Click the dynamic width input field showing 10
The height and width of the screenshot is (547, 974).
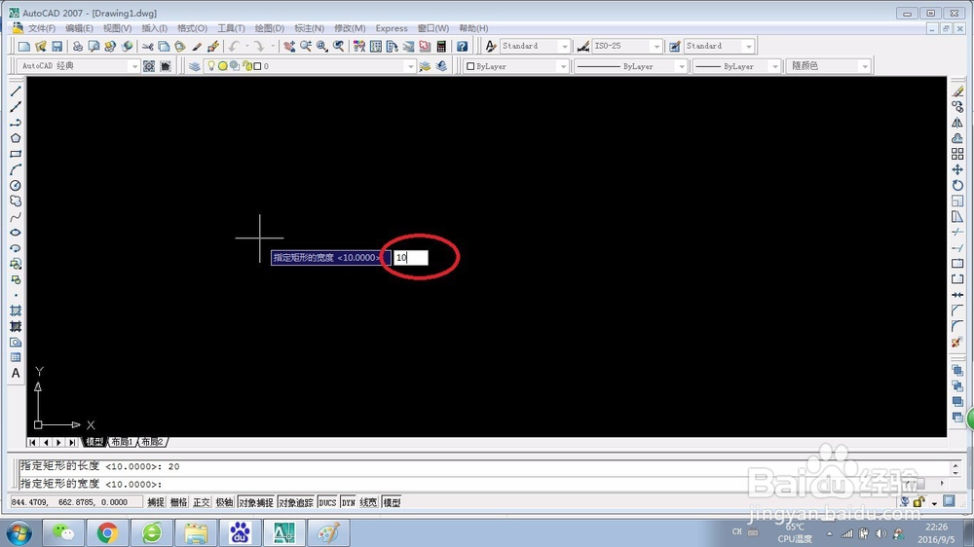[x=411, y=257]
